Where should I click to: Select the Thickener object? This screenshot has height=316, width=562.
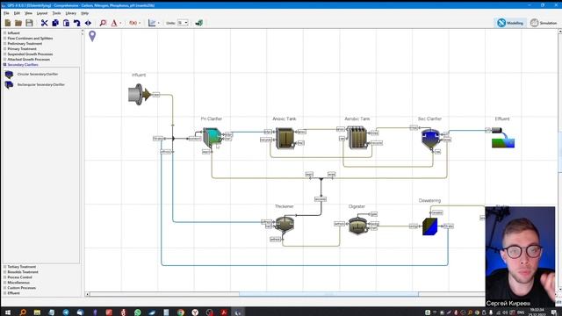285,225
